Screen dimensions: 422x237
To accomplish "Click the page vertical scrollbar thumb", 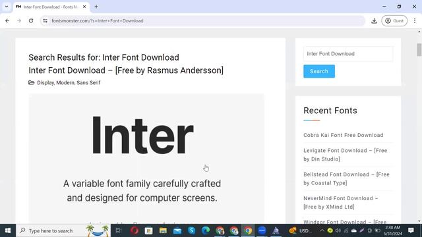I will coord(419,50).
